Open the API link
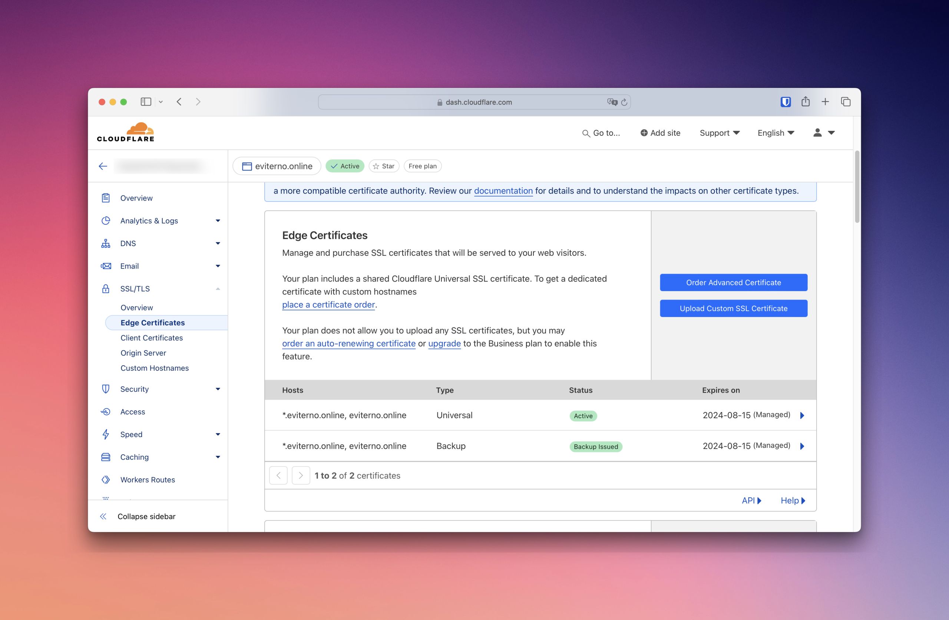 [751, 500]
